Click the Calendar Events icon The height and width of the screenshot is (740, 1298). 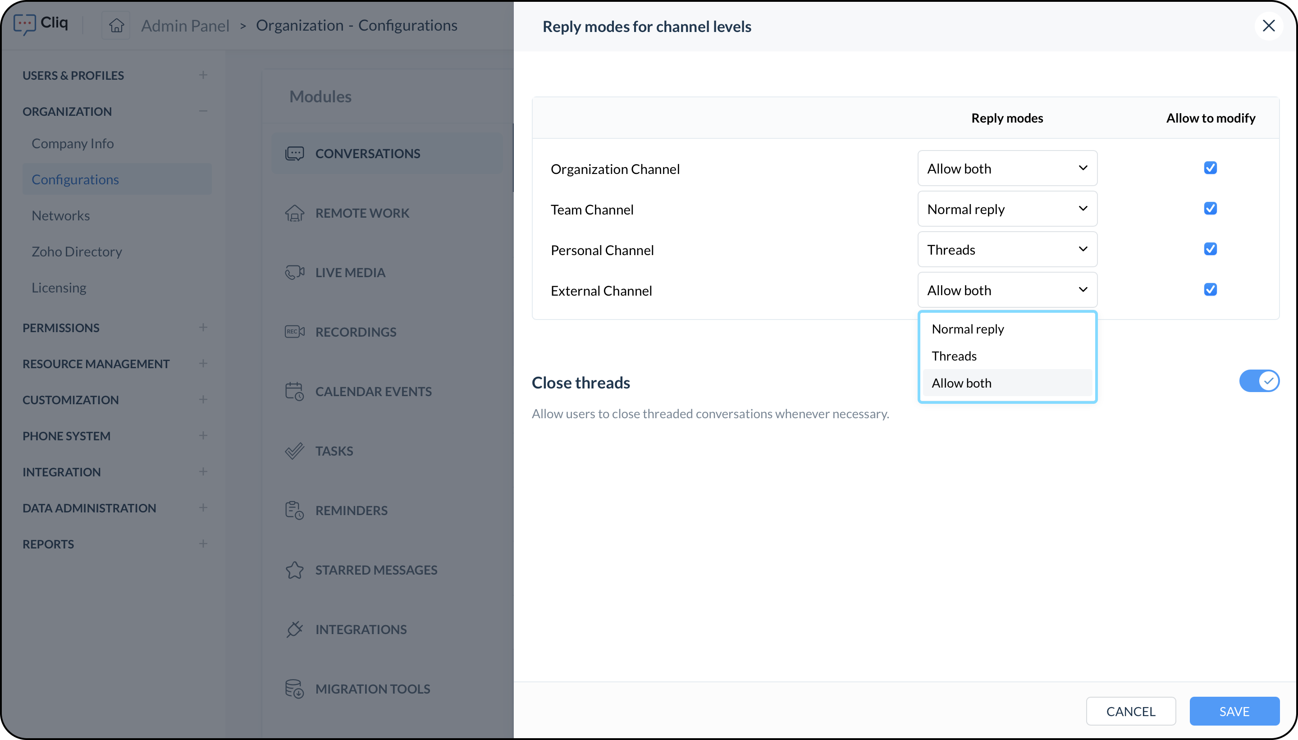[295, 391]
